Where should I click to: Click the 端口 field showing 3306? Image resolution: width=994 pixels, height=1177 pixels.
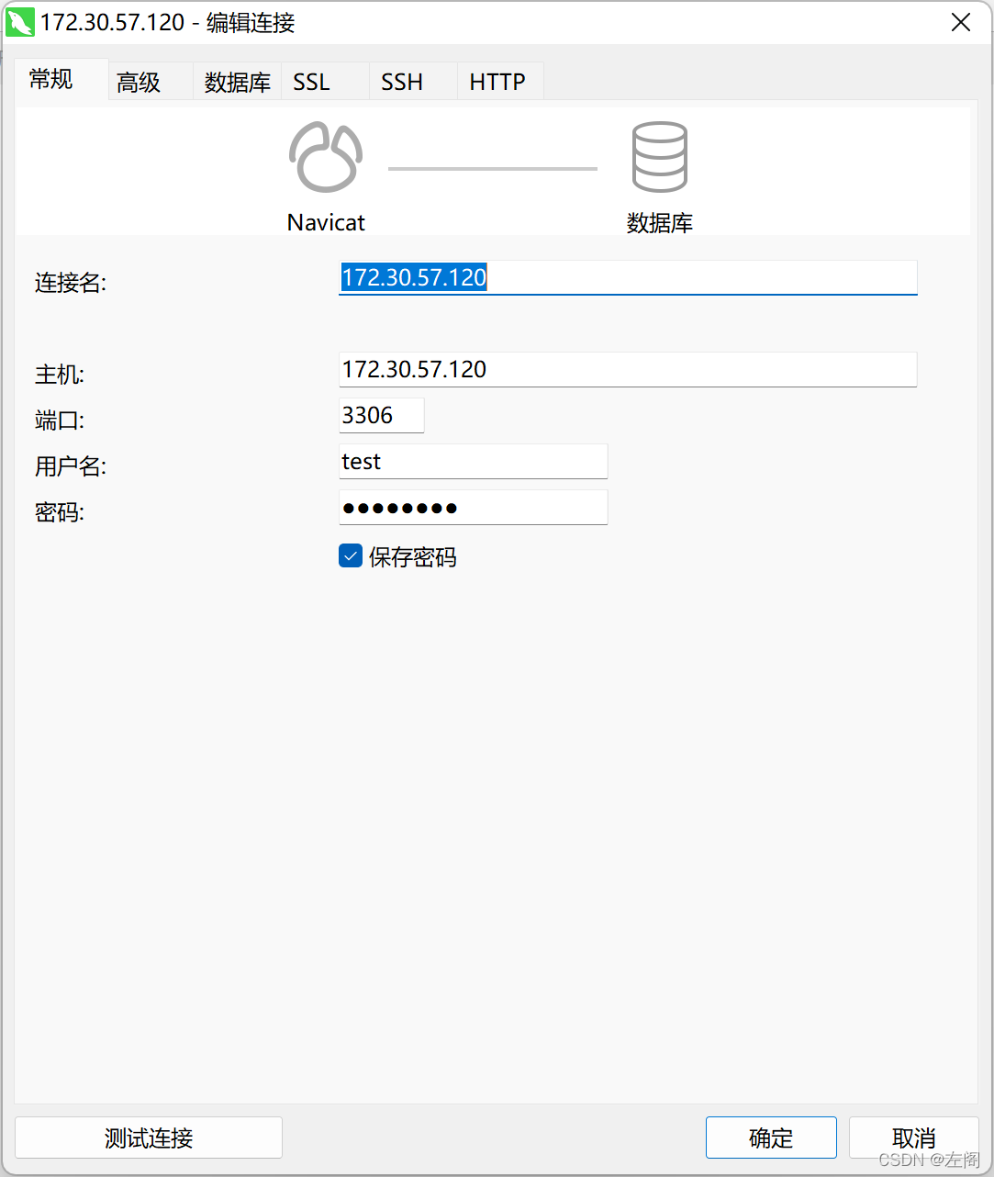point(381,415)
